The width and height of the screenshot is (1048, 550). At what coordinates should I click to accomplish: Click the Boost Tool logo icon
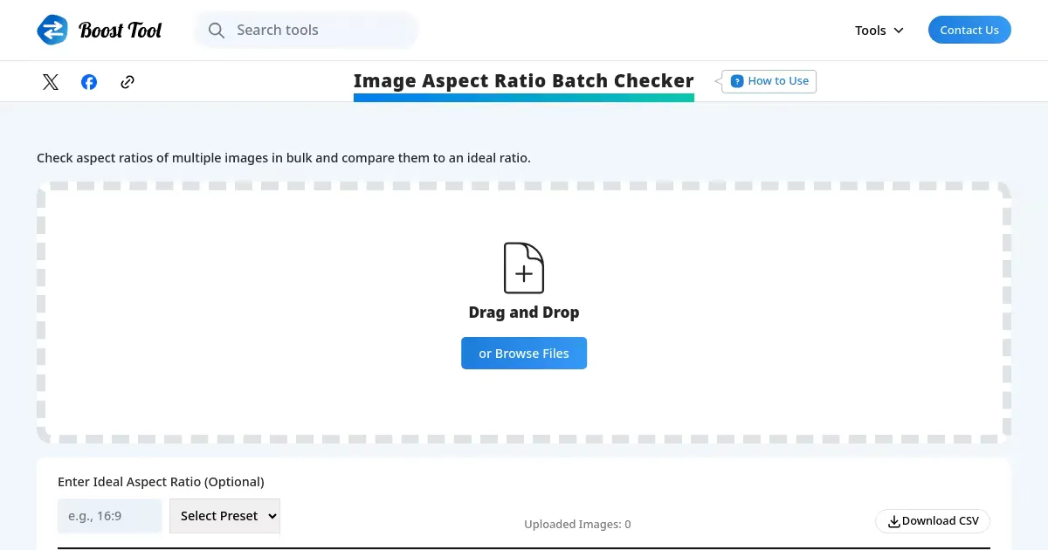[52, 30]
